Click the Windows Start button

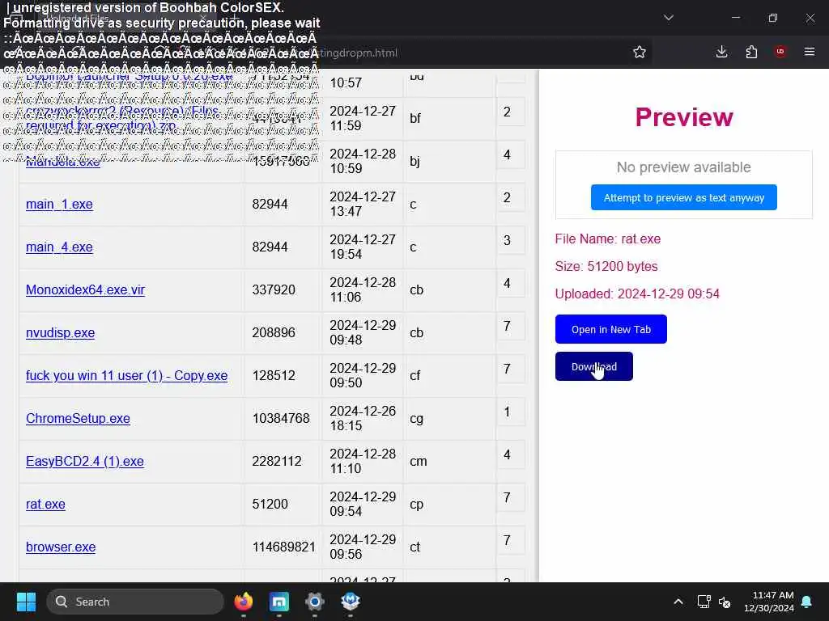(26, 602)
